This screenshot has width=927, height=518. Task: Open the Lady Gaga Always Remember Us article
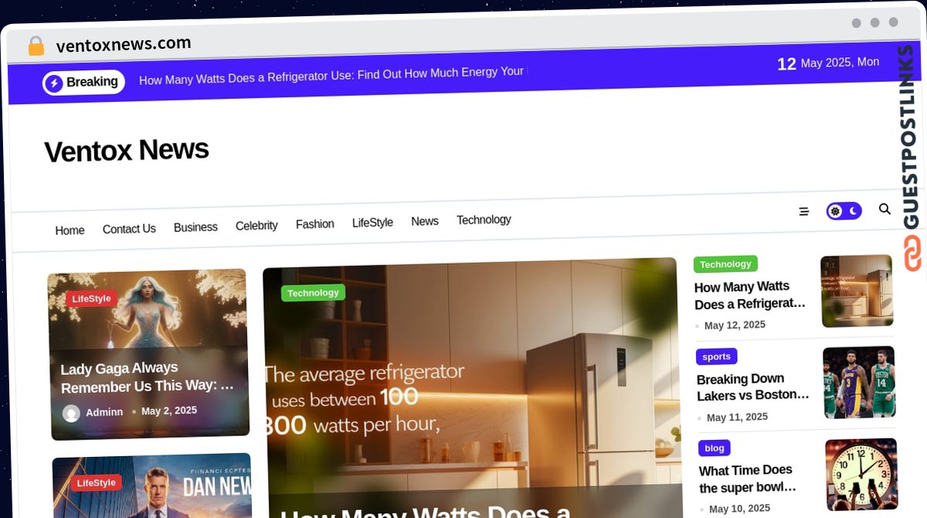point(148,377)
